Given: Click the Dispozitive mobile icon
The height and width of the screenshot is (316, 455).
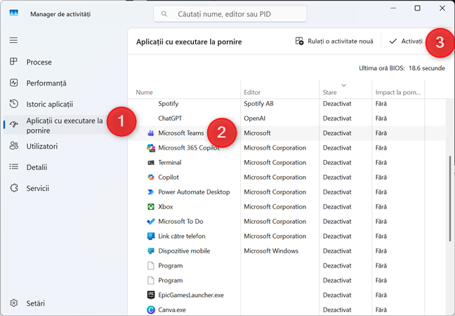Looking at the screenshot, I should (150, 251).
